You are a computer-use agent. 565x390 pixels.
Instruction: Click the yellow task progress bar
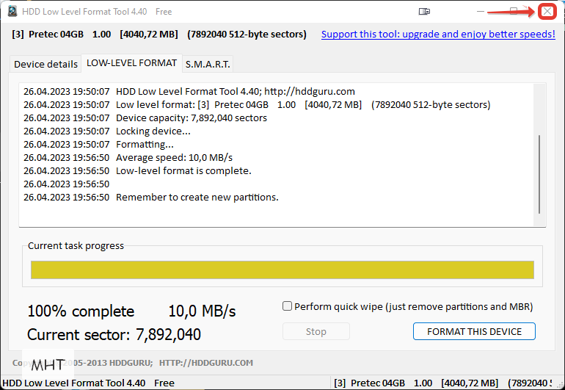(282, 270)
